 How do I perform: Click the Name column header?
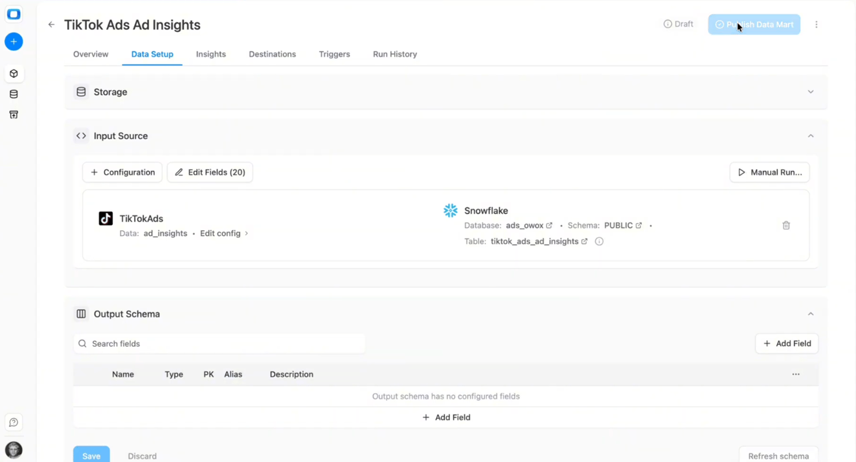[123, 374]
